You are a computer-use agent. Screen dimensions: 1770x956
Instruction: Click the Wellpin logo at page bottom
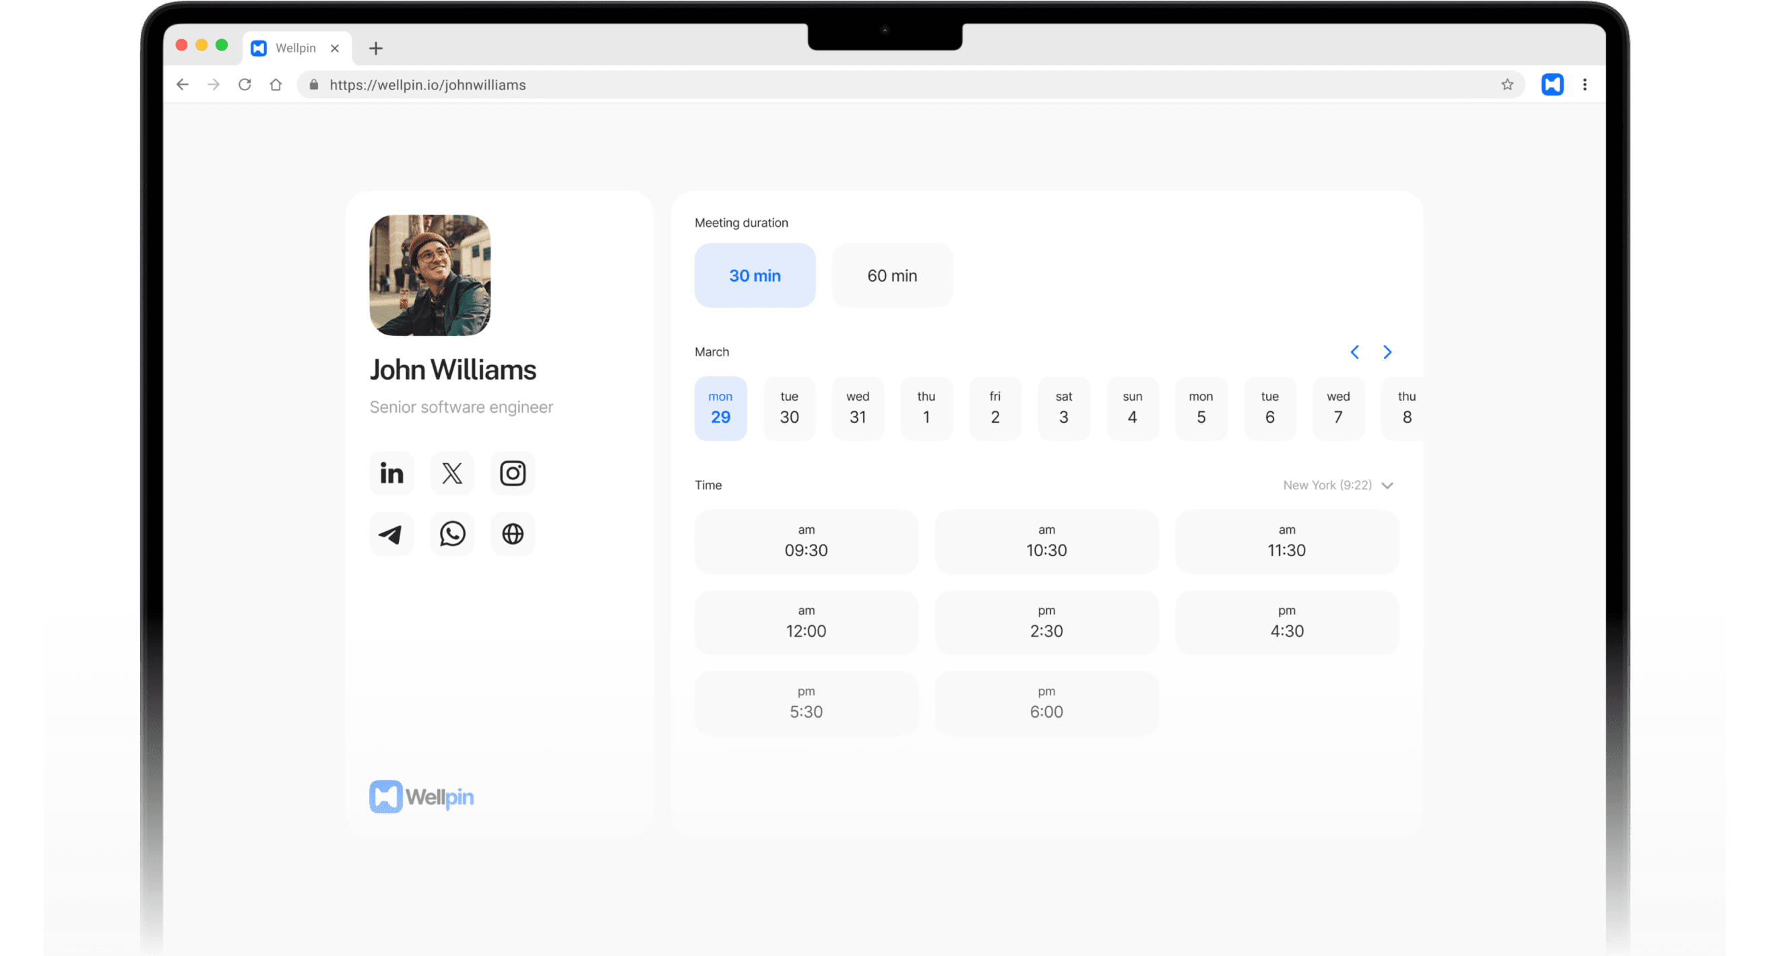coord(421,796)
